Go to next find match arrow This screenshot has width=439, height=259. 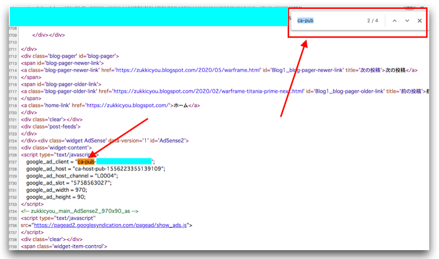407,21
